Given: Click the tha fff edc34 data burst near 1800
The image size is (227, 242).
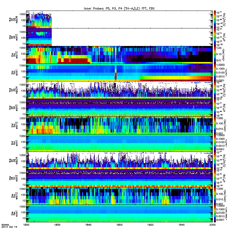Looking at the screenshot, I should point(39,20).
